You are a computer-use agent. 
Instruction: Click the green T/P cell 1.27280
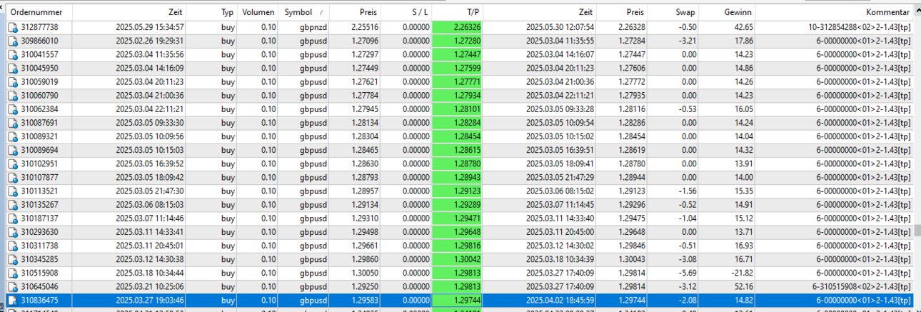(458, 41)
